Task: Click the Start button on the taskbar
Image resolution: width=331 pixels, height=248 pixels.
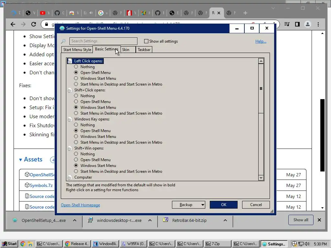Action: 9,244
